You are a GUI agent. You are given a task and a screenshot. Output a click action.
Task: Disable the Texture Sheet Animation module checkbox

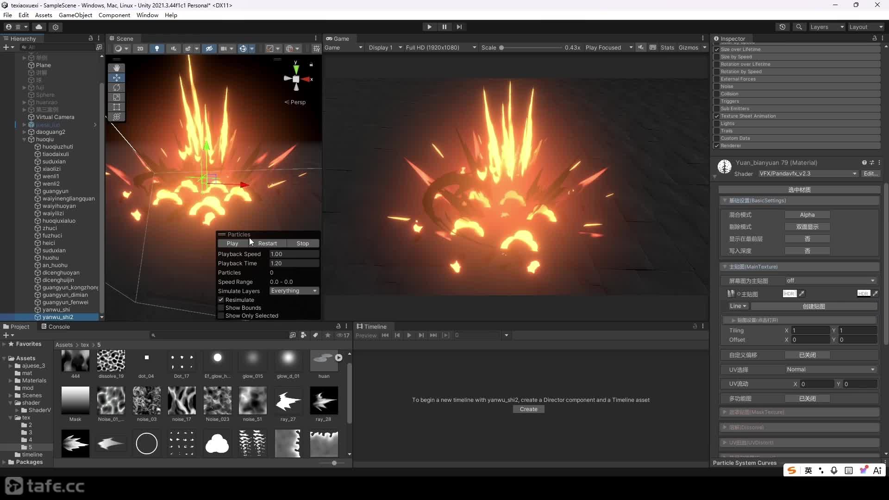point(717,116)
